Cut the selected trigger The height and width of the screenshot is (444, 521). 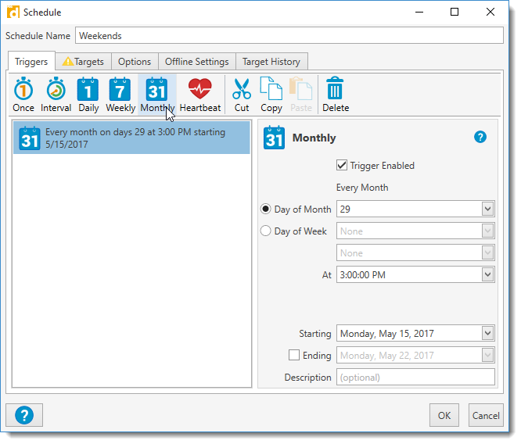tap(242, 95)
